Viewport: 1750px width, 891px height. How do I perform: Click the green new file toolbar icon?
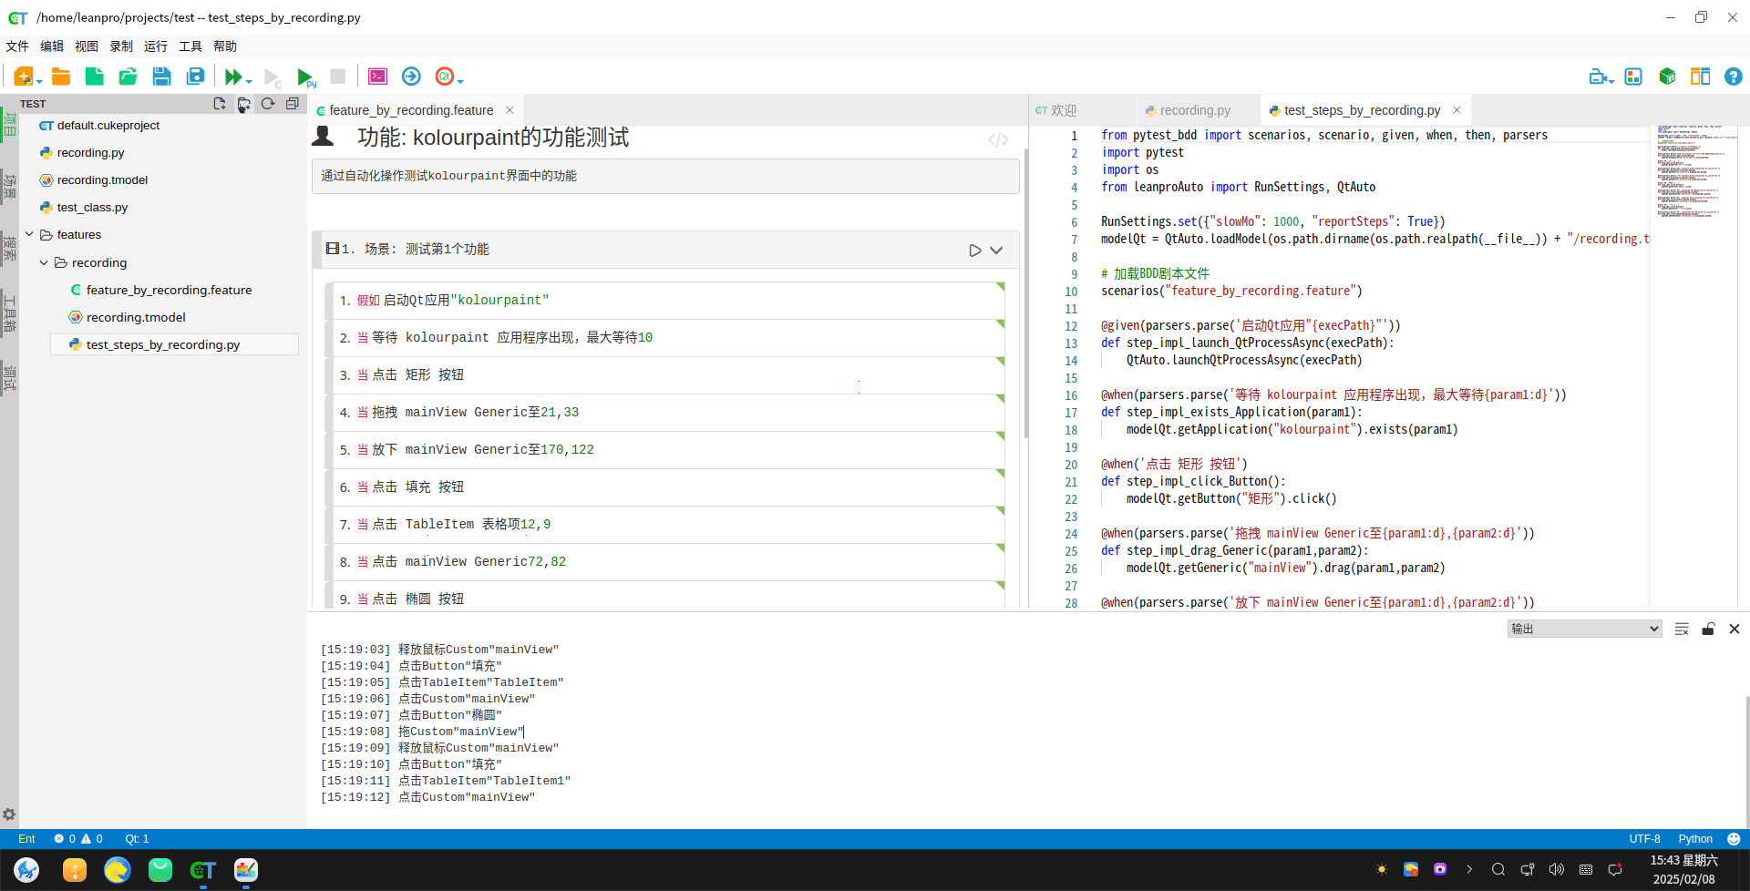click(x=94, y=77)
